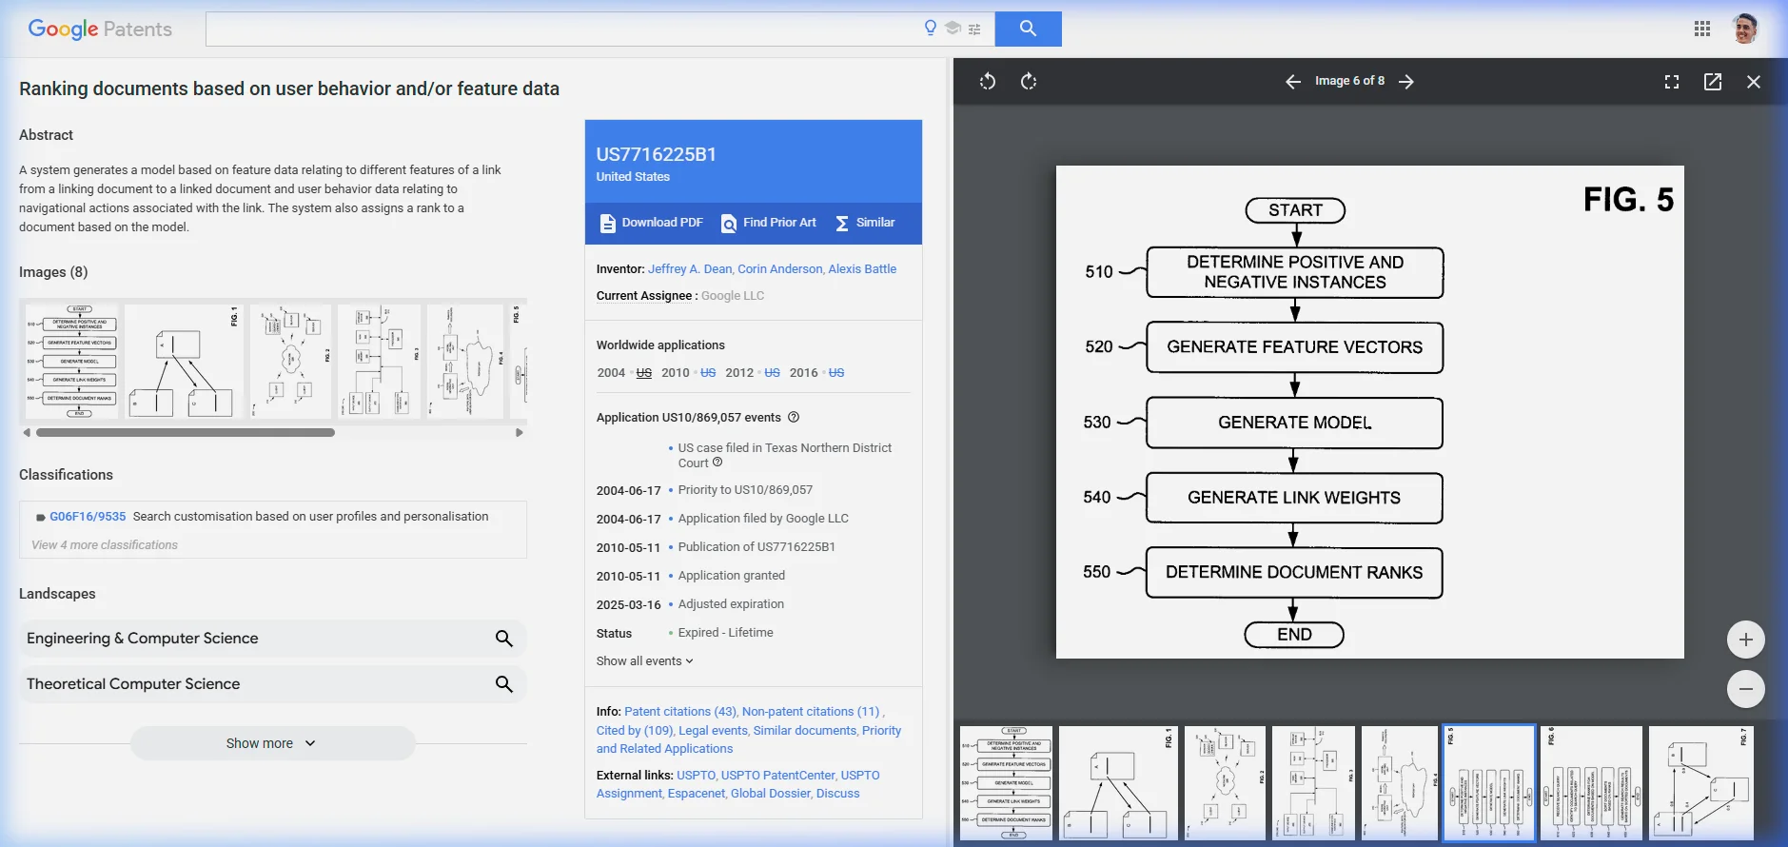1788x847 pixels.
Task: Expand Show all events
Action: click(x=645, y=661)
